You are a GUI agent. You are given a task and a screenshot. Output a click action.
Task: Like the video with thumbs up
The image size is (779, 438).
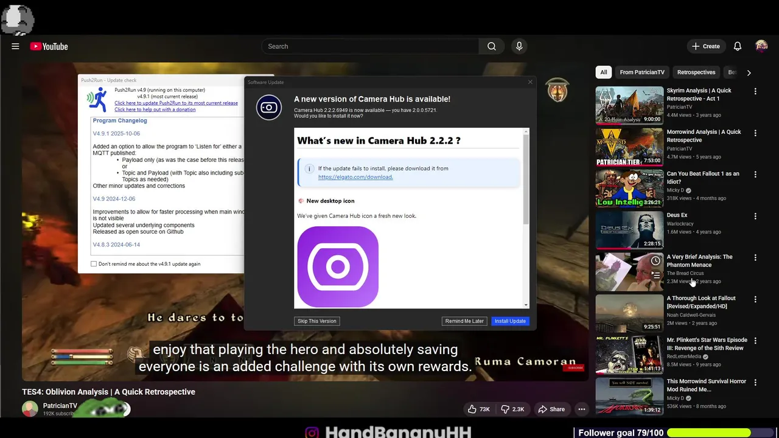pos(479,409)
